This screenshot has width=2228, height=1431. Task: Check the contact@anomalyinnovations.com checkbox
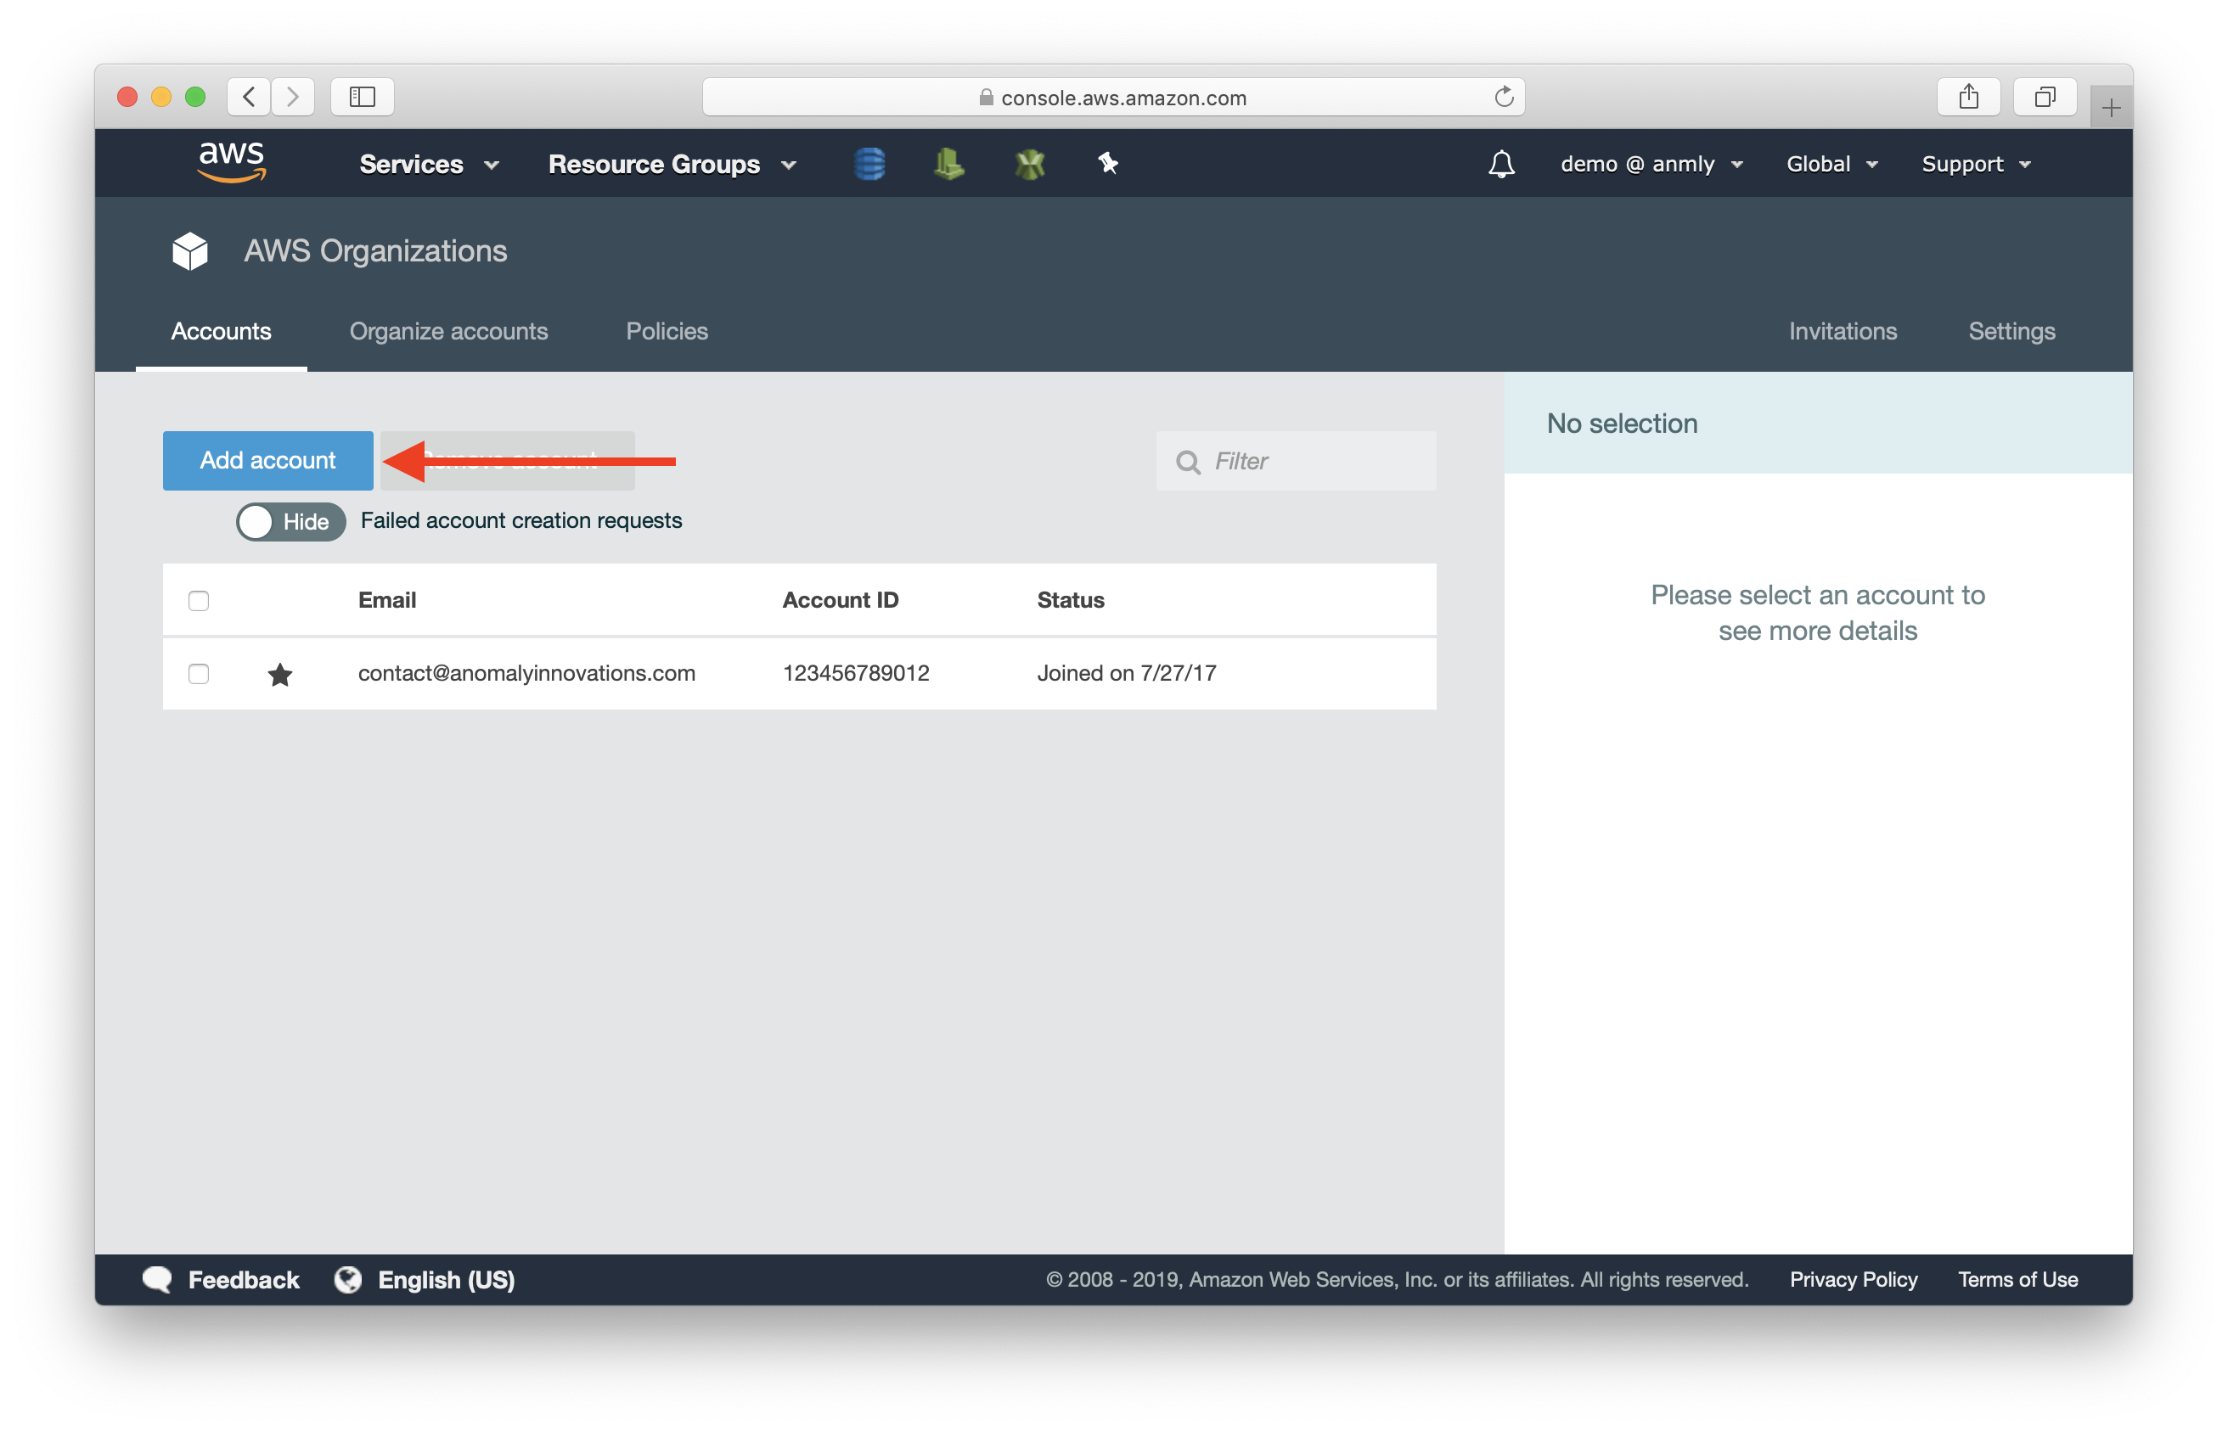coord(196,671)
